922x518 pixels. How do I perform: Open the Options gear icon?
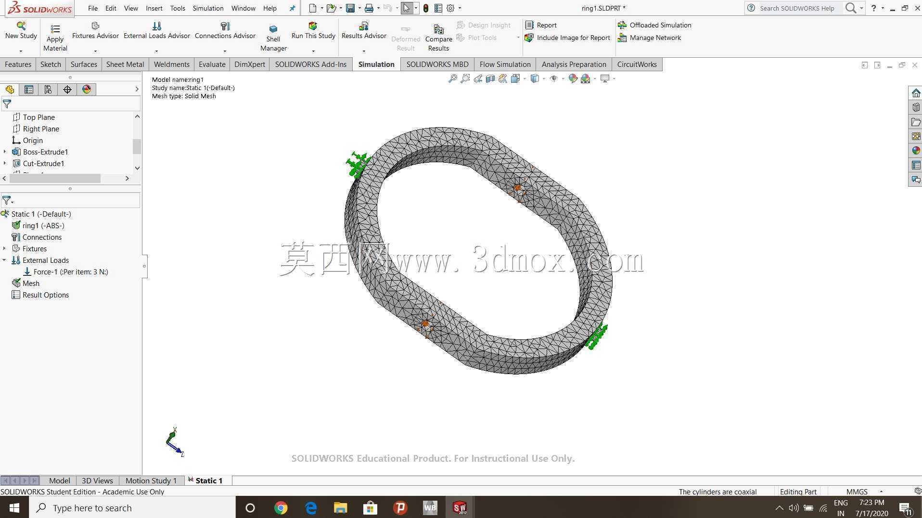coord(450,8)
